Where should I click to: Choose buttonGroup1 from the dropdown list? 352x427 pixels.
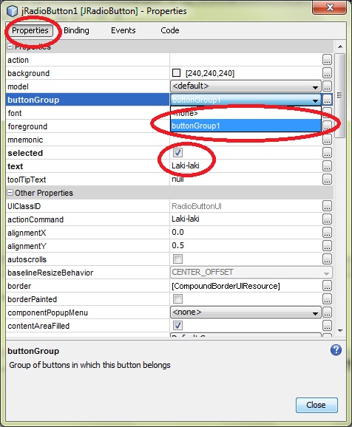click(x=246, y=126)
